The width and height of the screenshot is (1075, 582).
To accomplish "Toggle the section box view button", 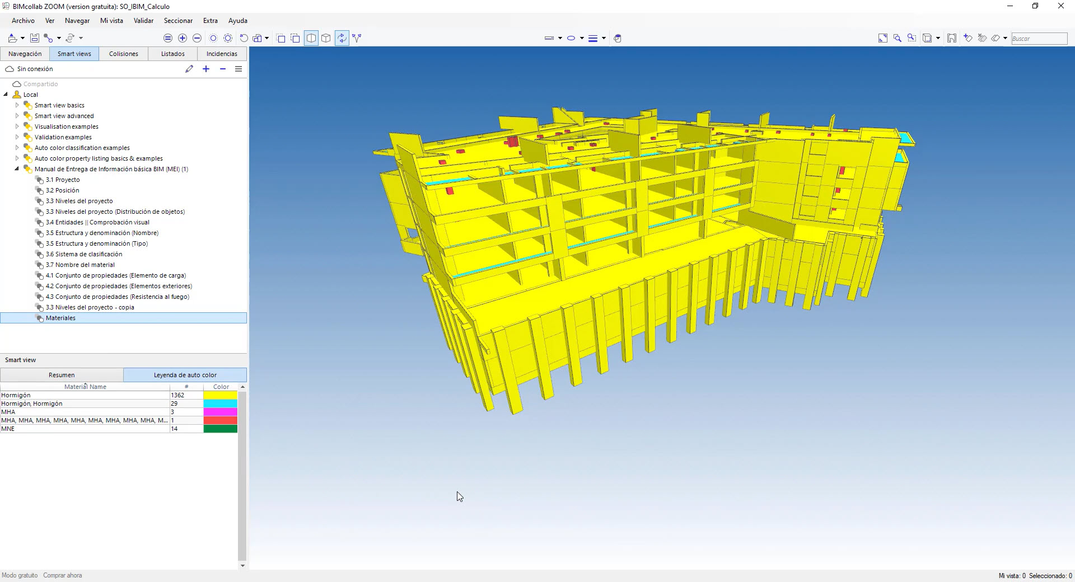I will [311, 38].
